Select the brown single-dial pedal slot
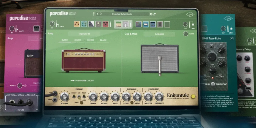This screenshot has width=256, height=128. [98, 24]
